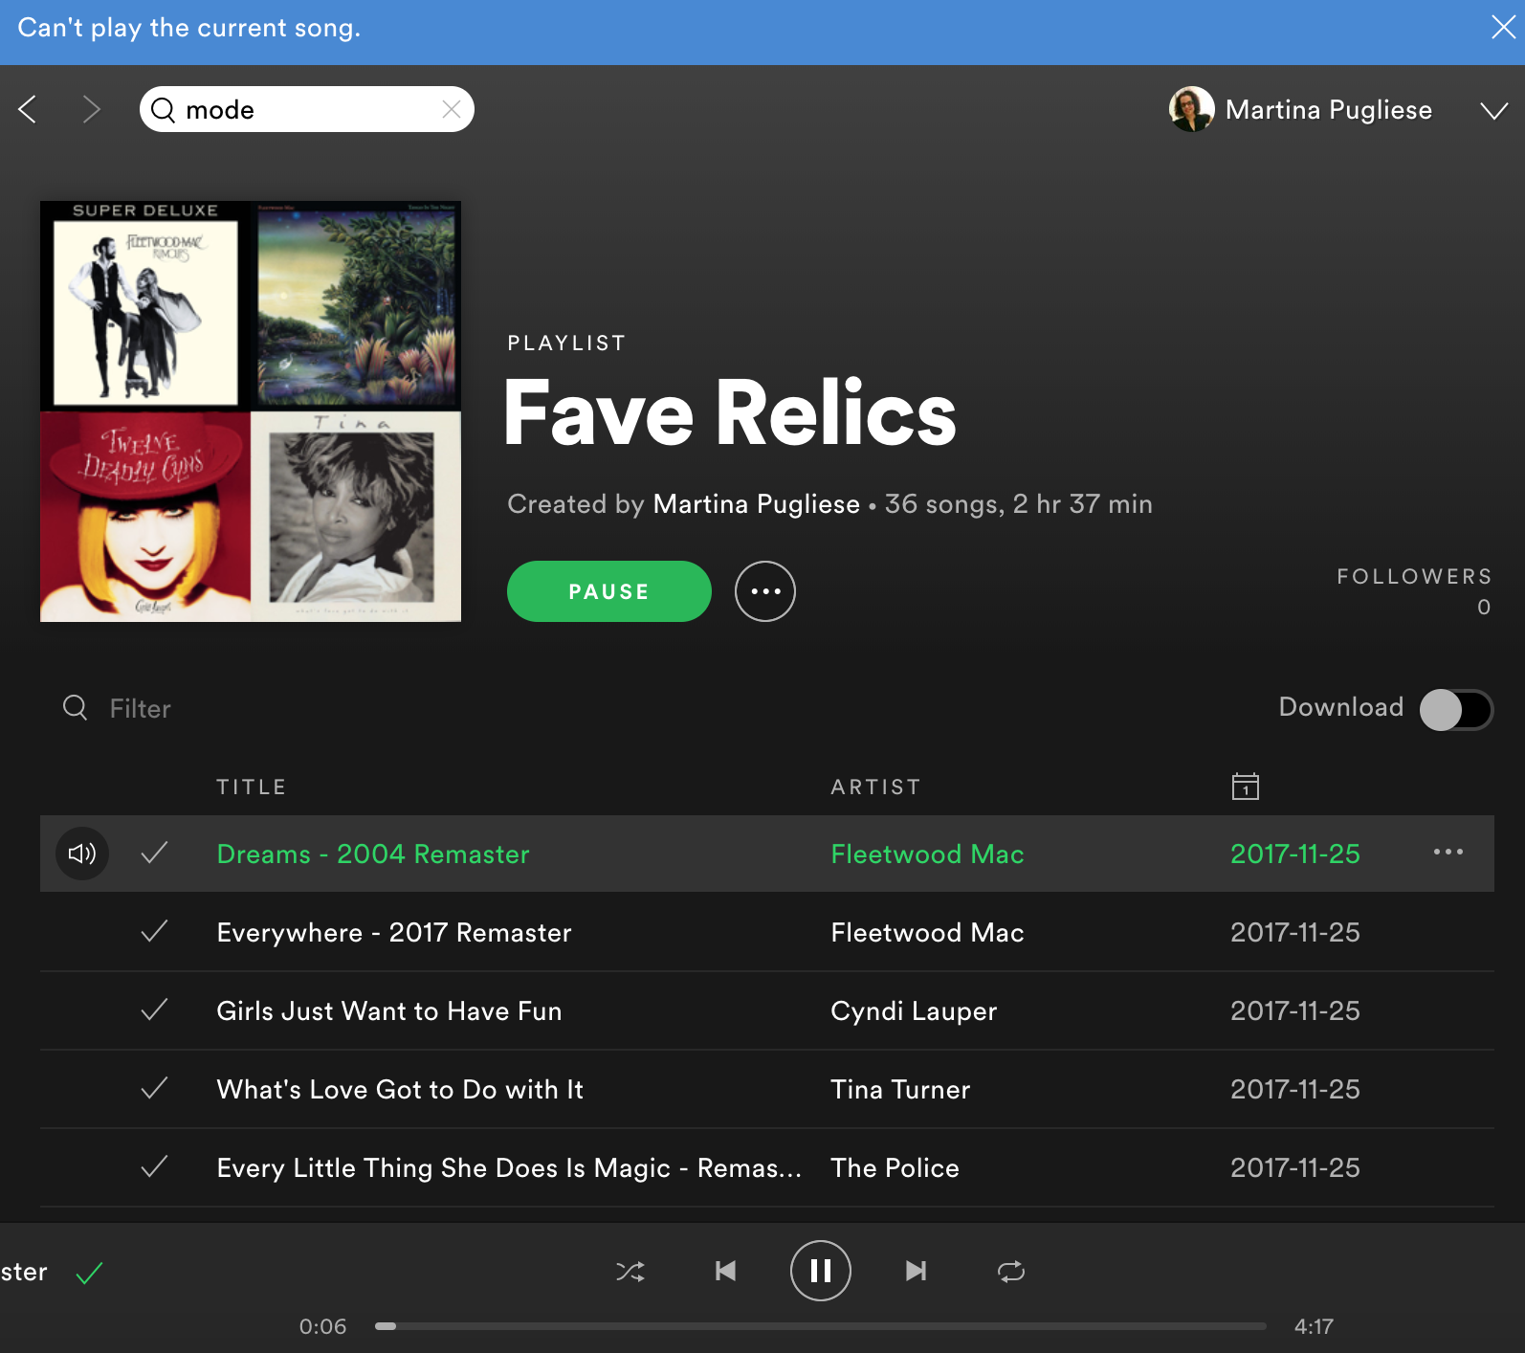The height and width of the screenshot is (1353, 1525).
Task: Select the song Girls Just Want to Have Fun
Action: (x=389, y=1010)
